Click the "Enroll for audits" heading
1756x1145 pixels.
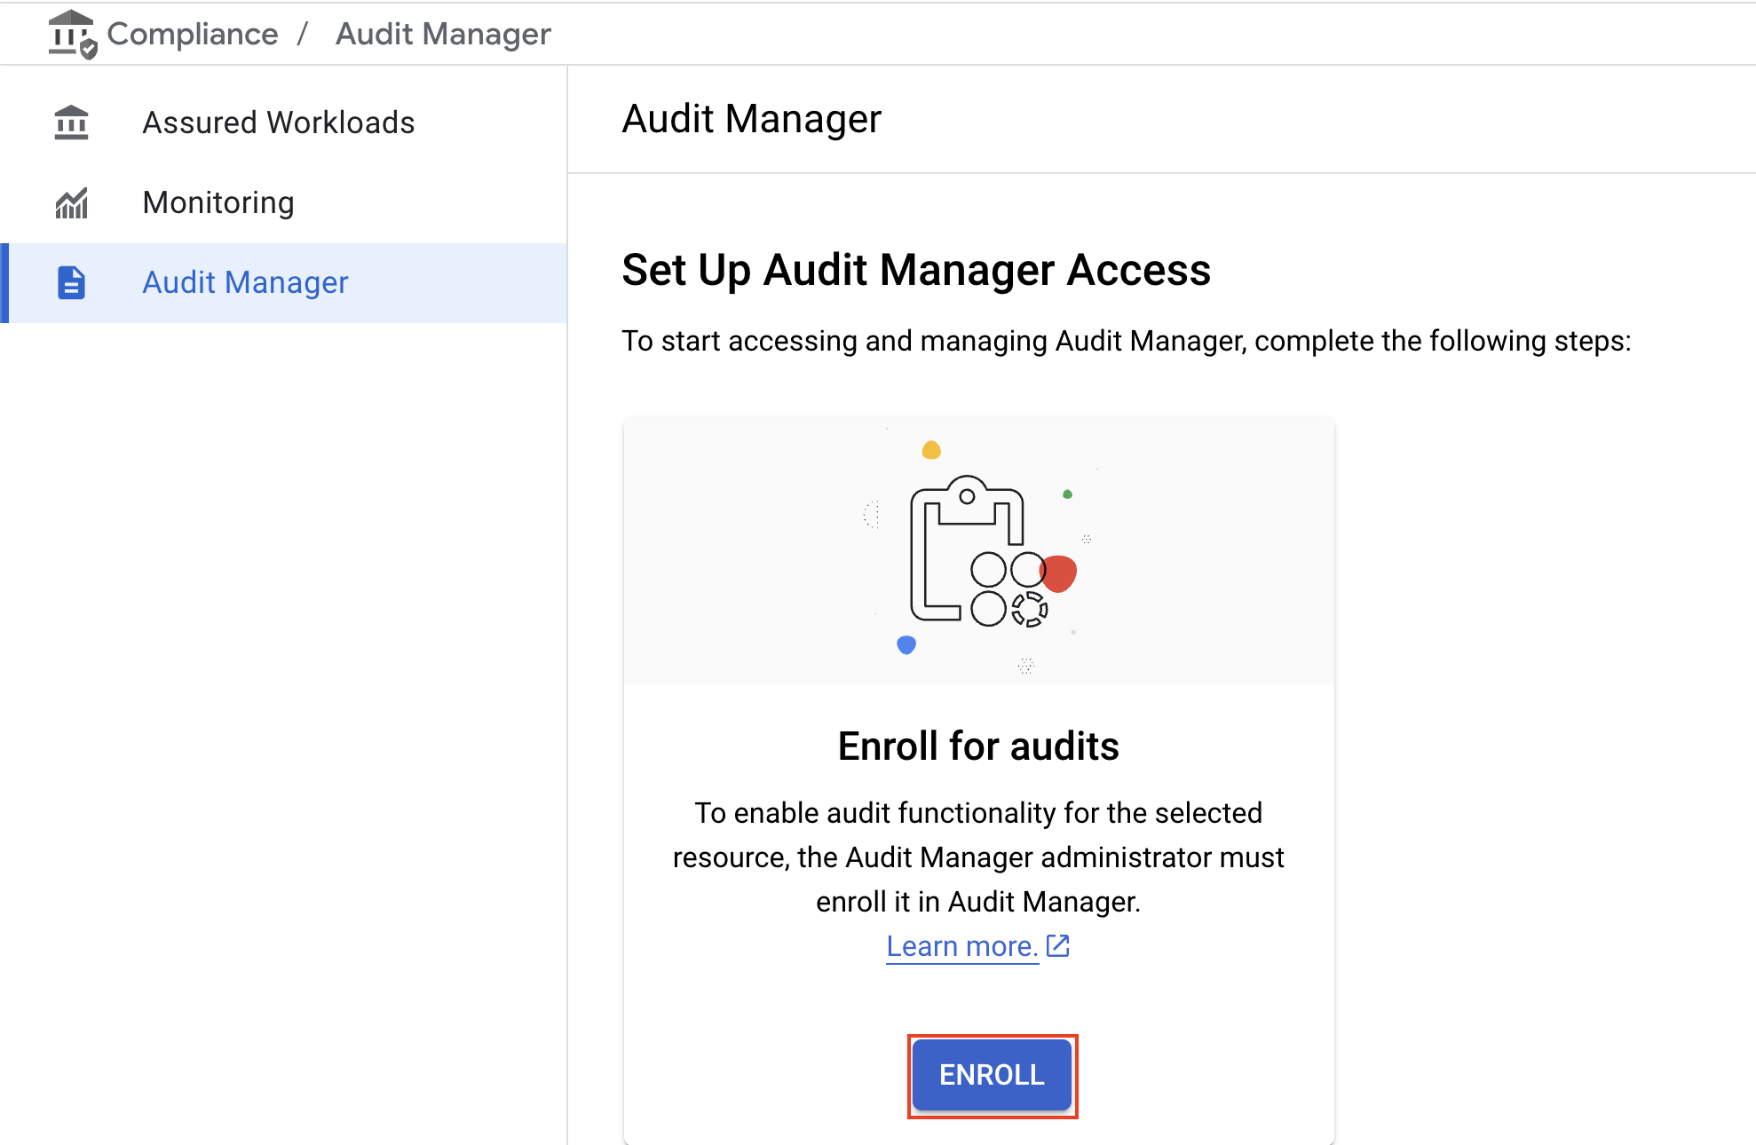977,746
